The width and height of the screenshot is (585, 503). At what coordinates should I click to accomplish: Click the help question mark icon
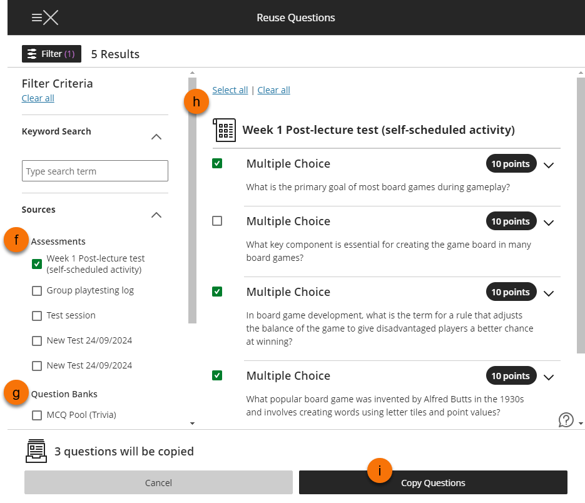click(566, 420)
